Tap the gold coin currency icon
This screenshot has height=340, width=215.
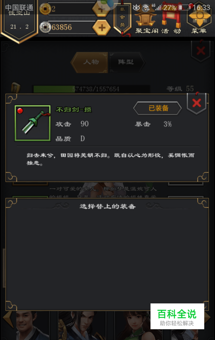[x=45, y=9]
